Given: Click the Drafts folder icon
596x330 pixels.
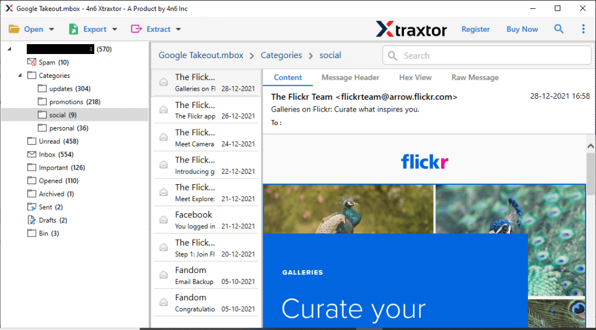Looking at the screenshot, I should coord(32,220).
